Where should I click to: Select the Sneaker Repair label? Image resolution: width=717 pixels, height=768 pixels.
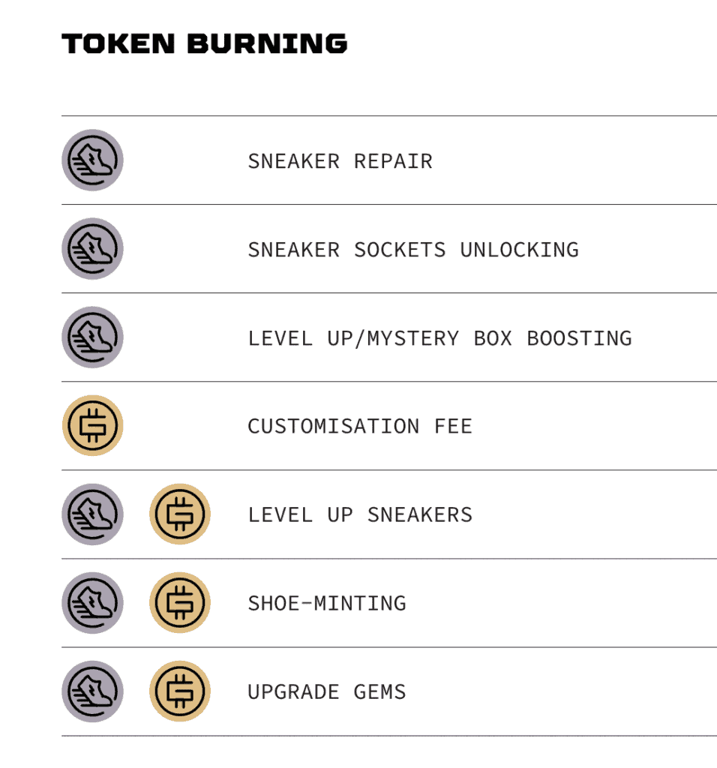(x=340, y=161)
